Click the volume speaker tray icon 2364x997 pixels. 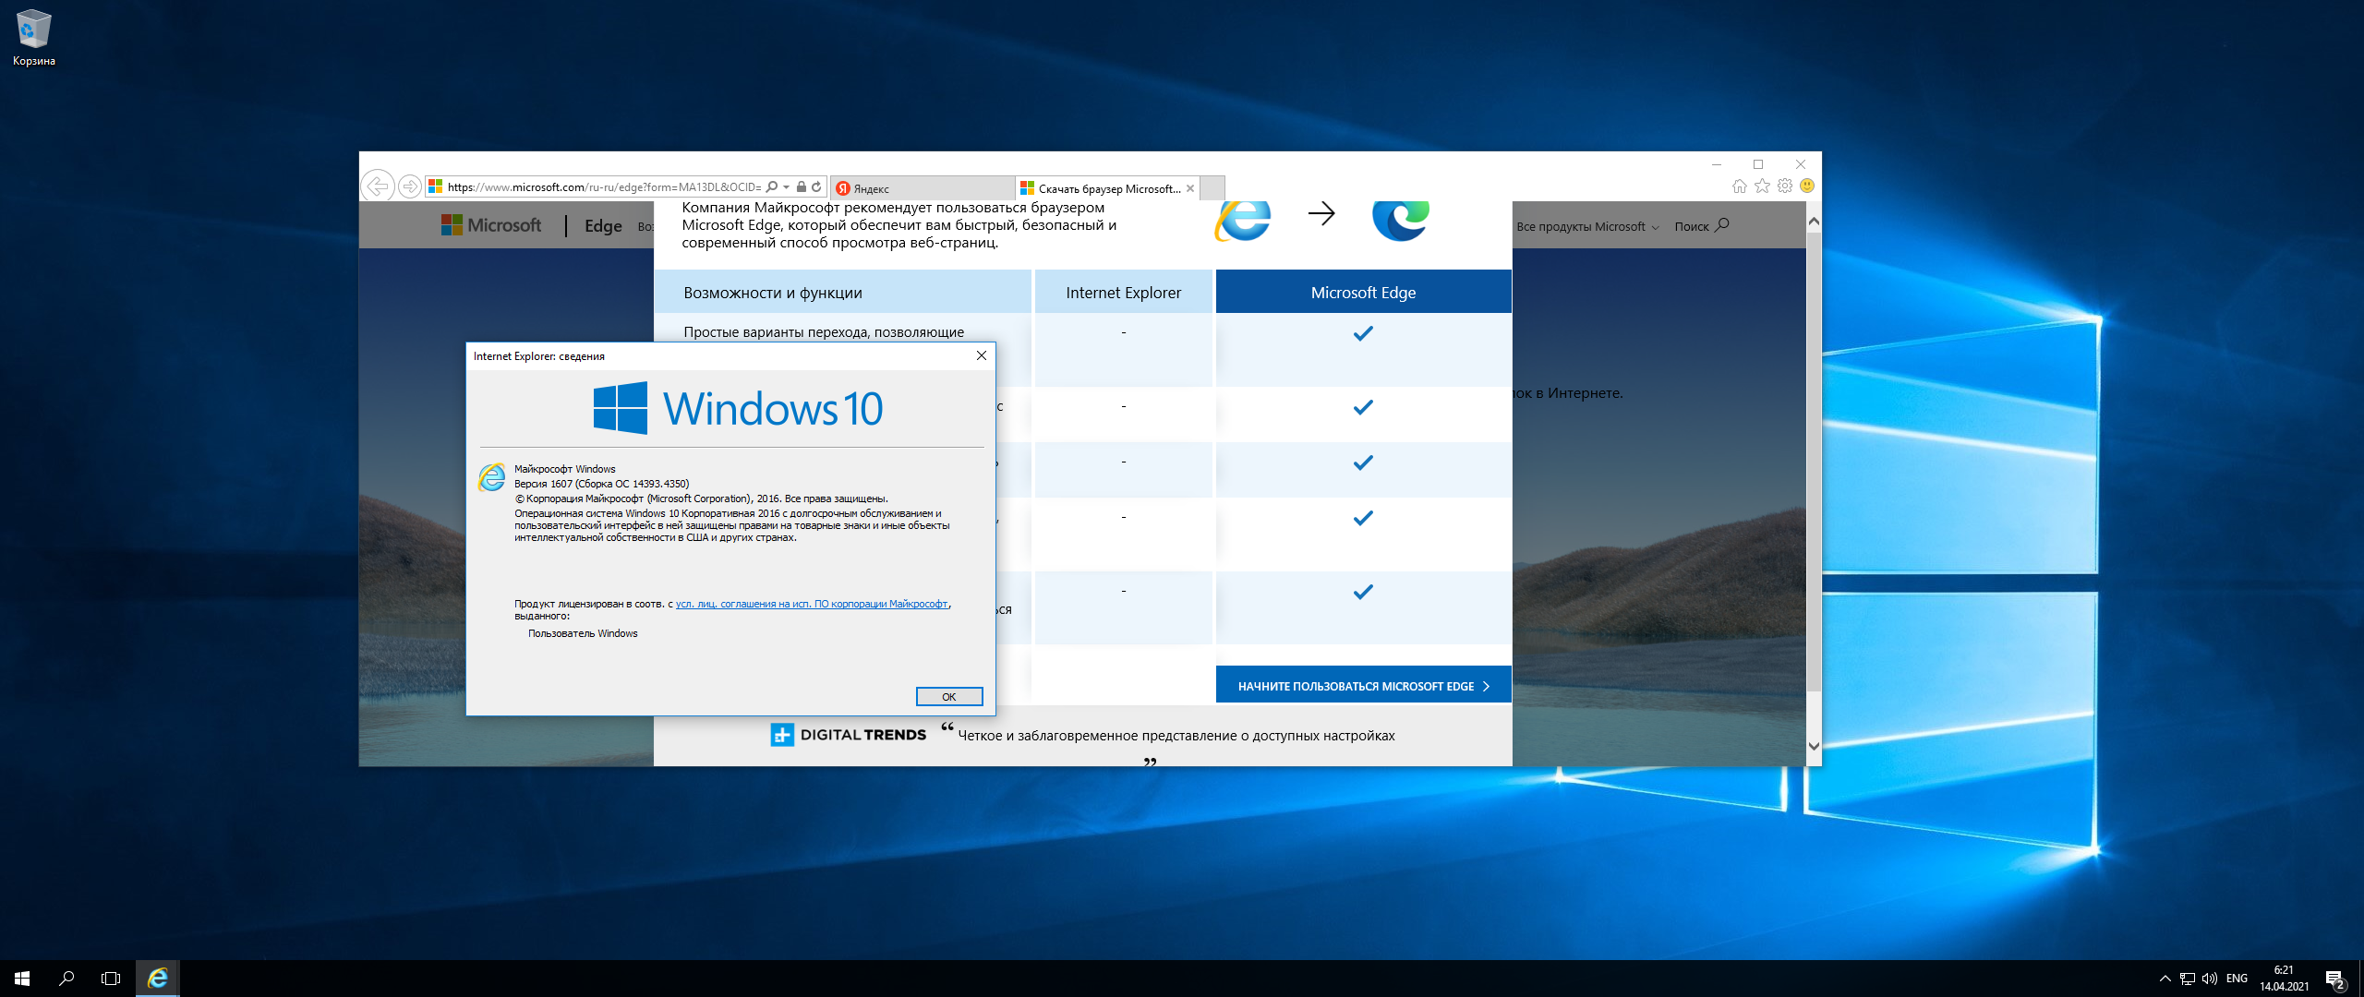point(2209,979)
